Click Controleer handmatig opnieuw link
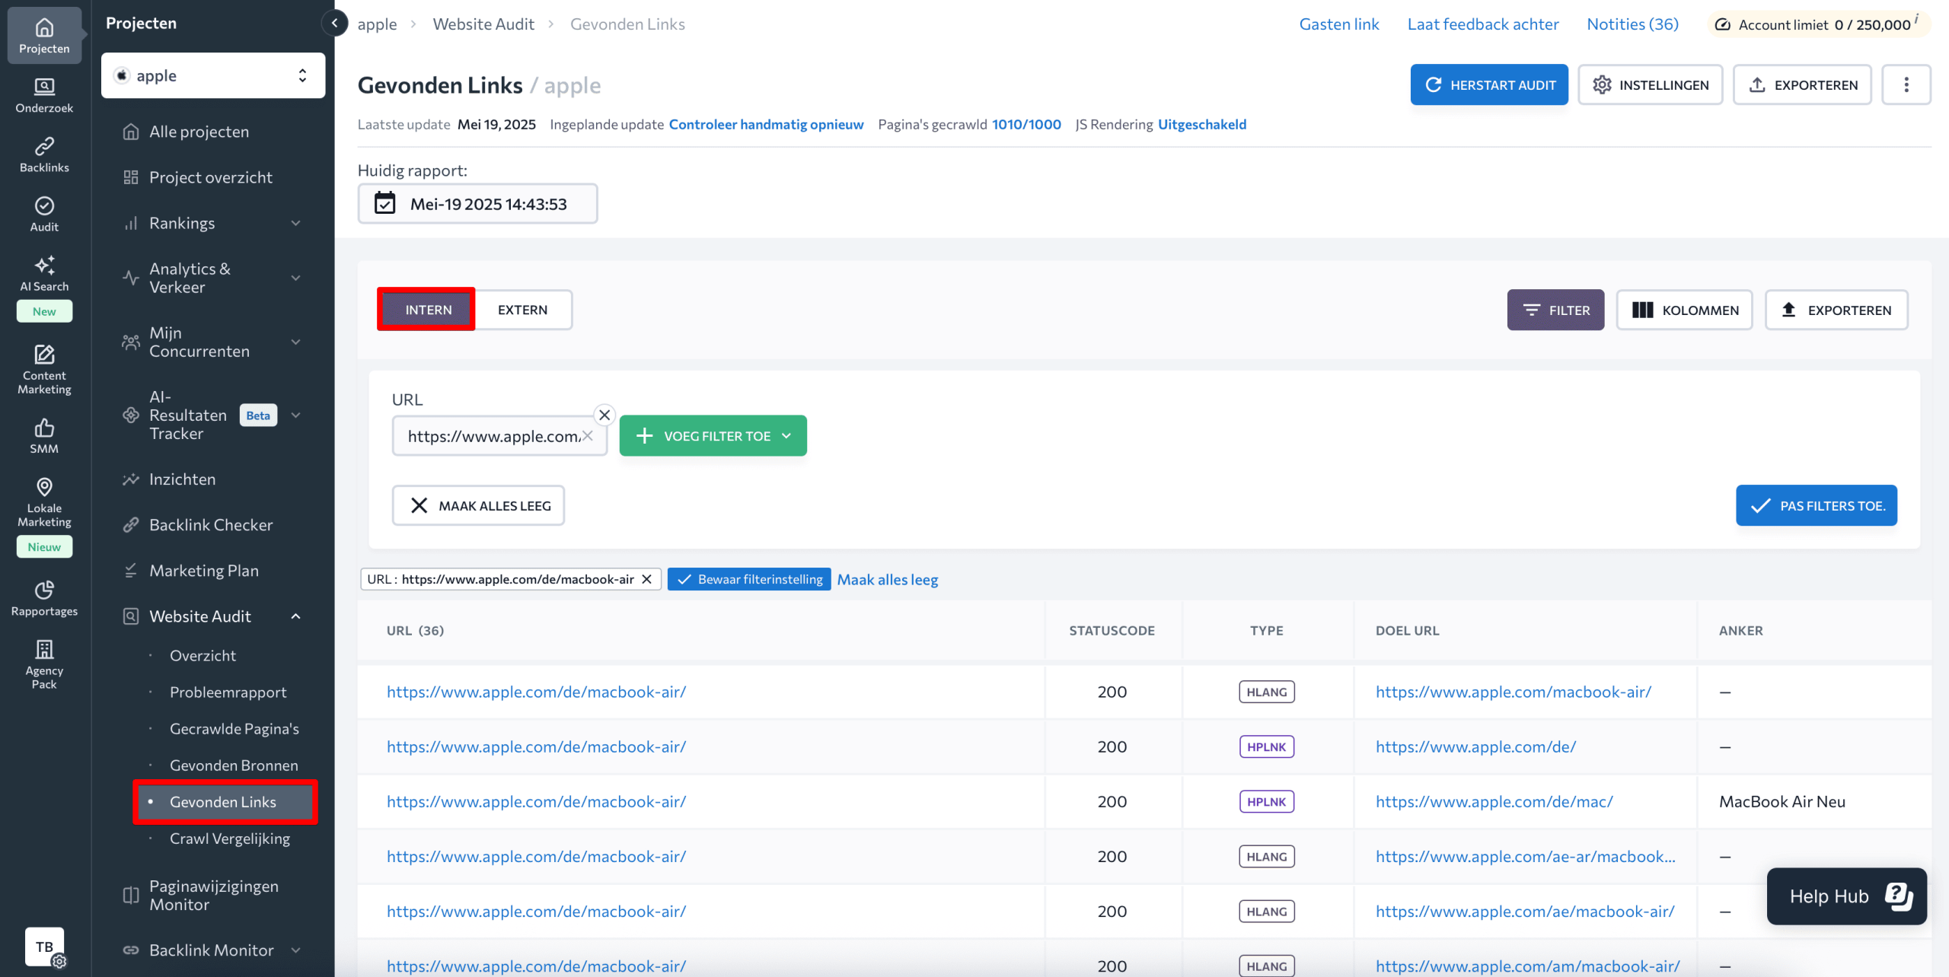Screen dimensions: 1949x977 767,124
